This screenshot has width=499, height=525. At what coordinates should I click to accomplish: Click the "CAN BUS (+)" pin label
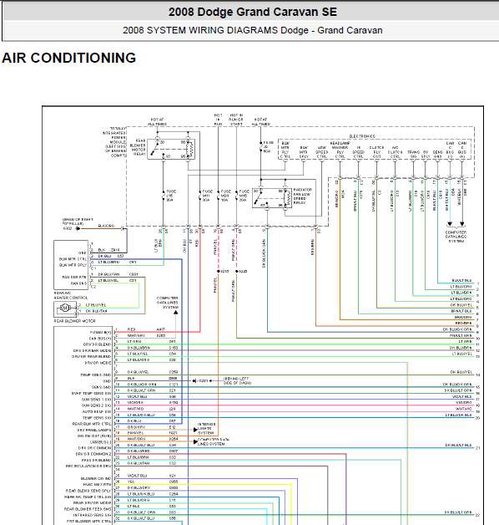click(100, 339)
